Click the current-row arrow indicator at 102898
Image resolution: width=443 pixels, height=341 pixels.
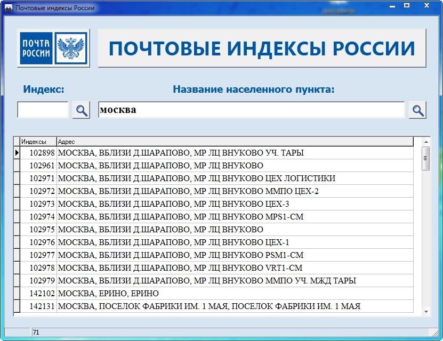click(x=17, y=153)
